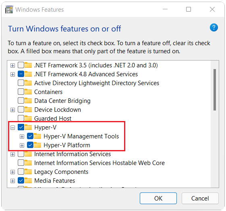Select Active Directory Lightweight Directory Services item
Screen dimensions: 226x211
point(97,83)
